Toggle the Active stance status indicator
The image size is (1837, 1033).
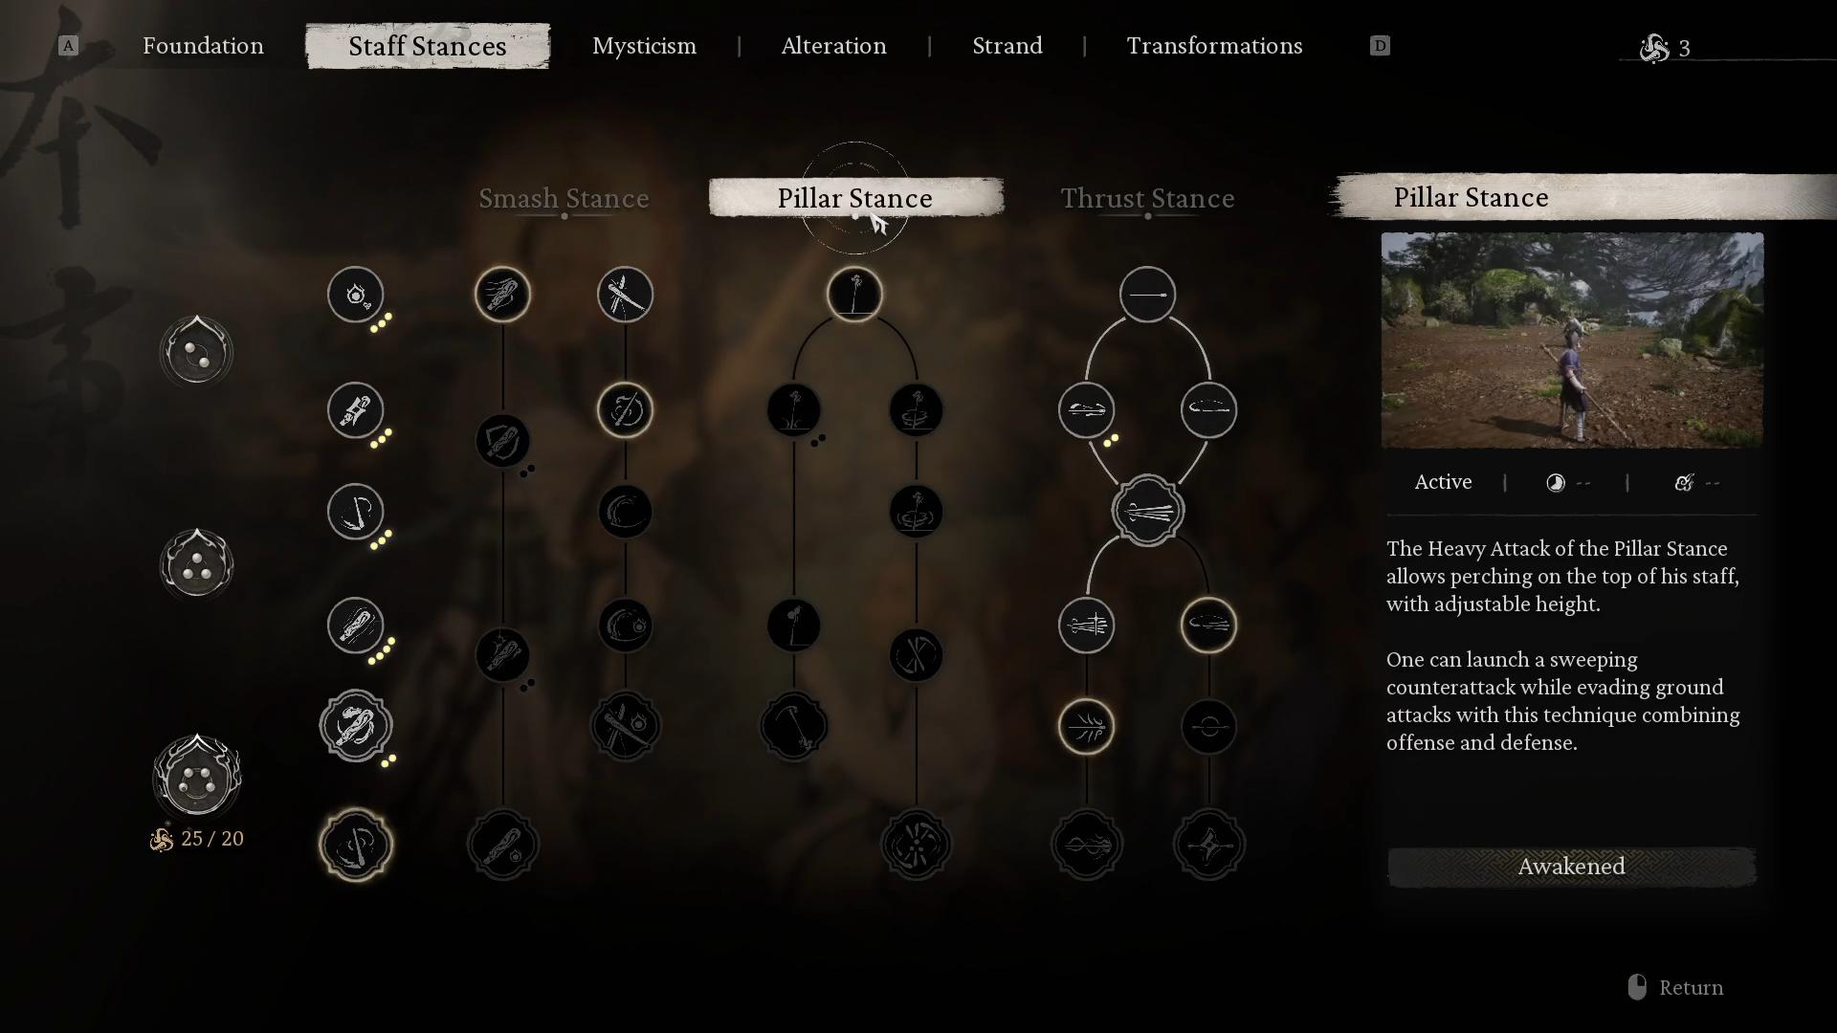coord(1442,482)
